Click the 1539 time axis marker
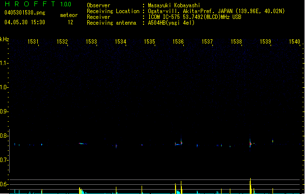Image resolution: width=305 pixels, height=194 pixels. 265,41
